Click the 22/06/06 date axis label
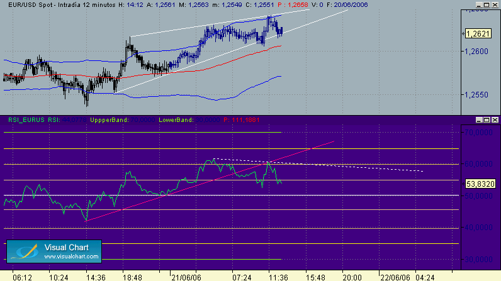 [395, 277]
